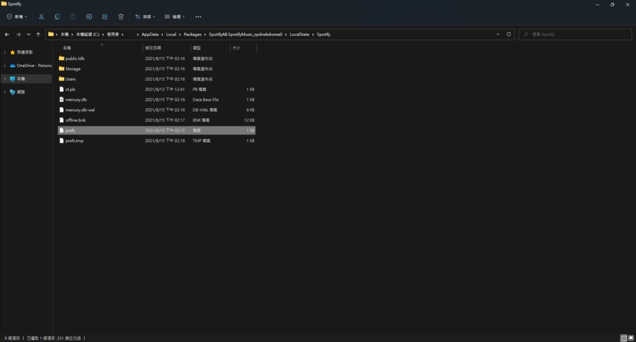Click the folder icon in the address bar

tap(51, 35)
